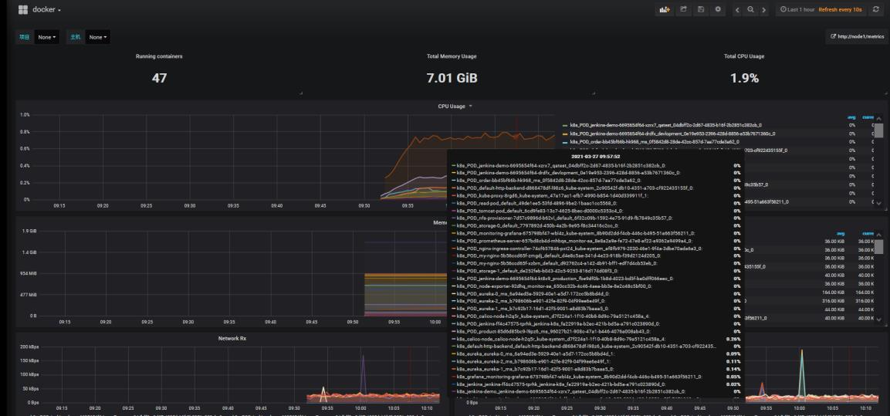Click the CPU legend scrollbar up arrow
The image size is (890, 416).
(x=878, y=118)
